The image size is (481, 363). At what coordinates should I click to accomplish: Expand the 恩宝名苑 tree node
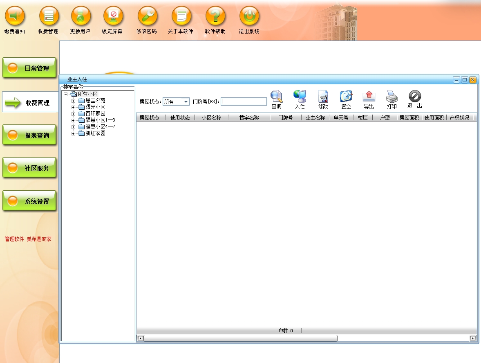coord(74,101)
